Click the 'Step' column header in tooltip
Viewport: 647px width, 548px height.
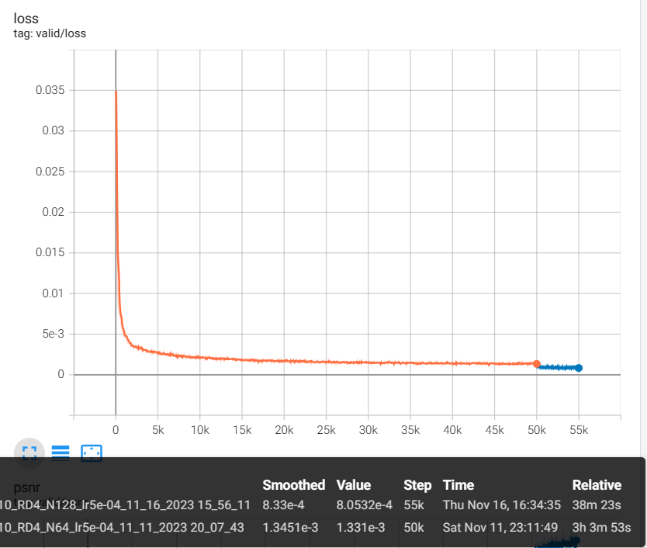pyautogui.click(x=417, y=485)
